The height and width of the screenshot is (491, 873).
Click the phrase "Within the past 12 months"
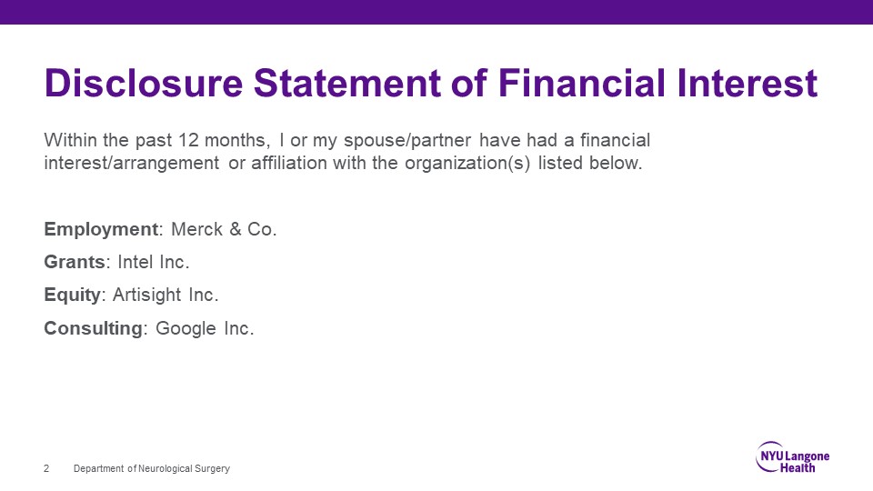point(156,141)
